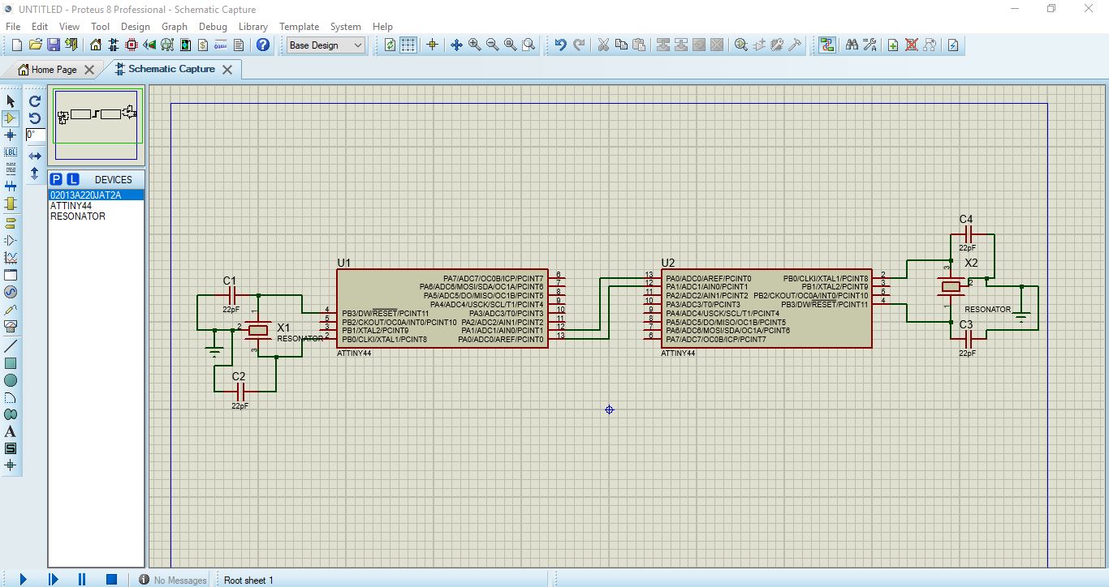
Task: Save the design with the floppy disk icon
Action: [x=54, y=45]
